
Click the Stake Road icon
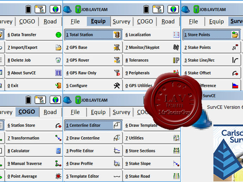click(176, 176)
